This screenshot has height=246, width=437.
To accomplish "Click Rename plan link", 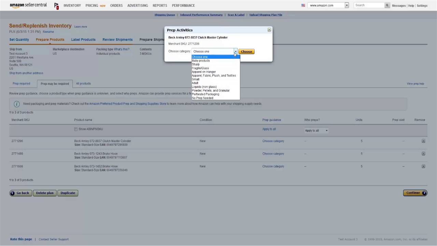I will click(x=48, y=32).
